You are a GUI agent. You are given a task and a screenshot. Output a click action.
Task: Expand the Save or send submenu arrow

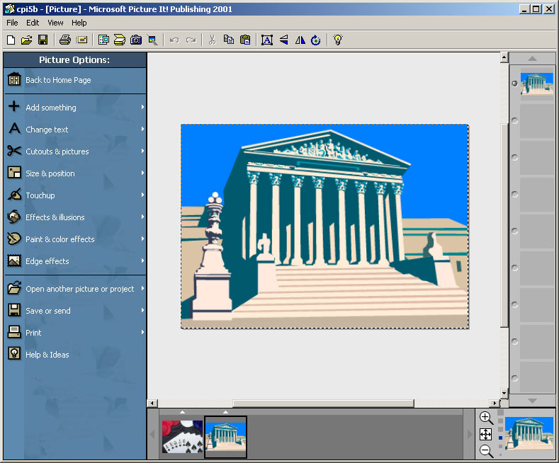click(x=142, y=310)
